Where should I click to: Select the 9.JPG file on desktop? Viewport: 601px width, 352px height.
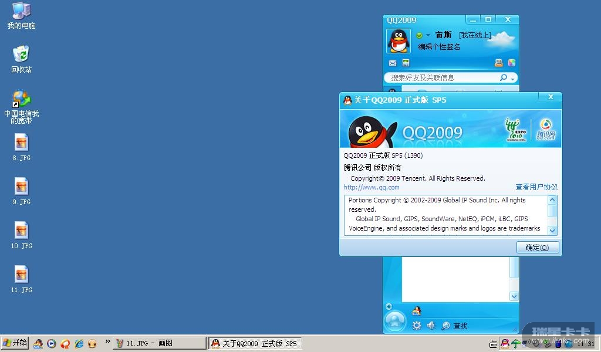click(22, 191)
